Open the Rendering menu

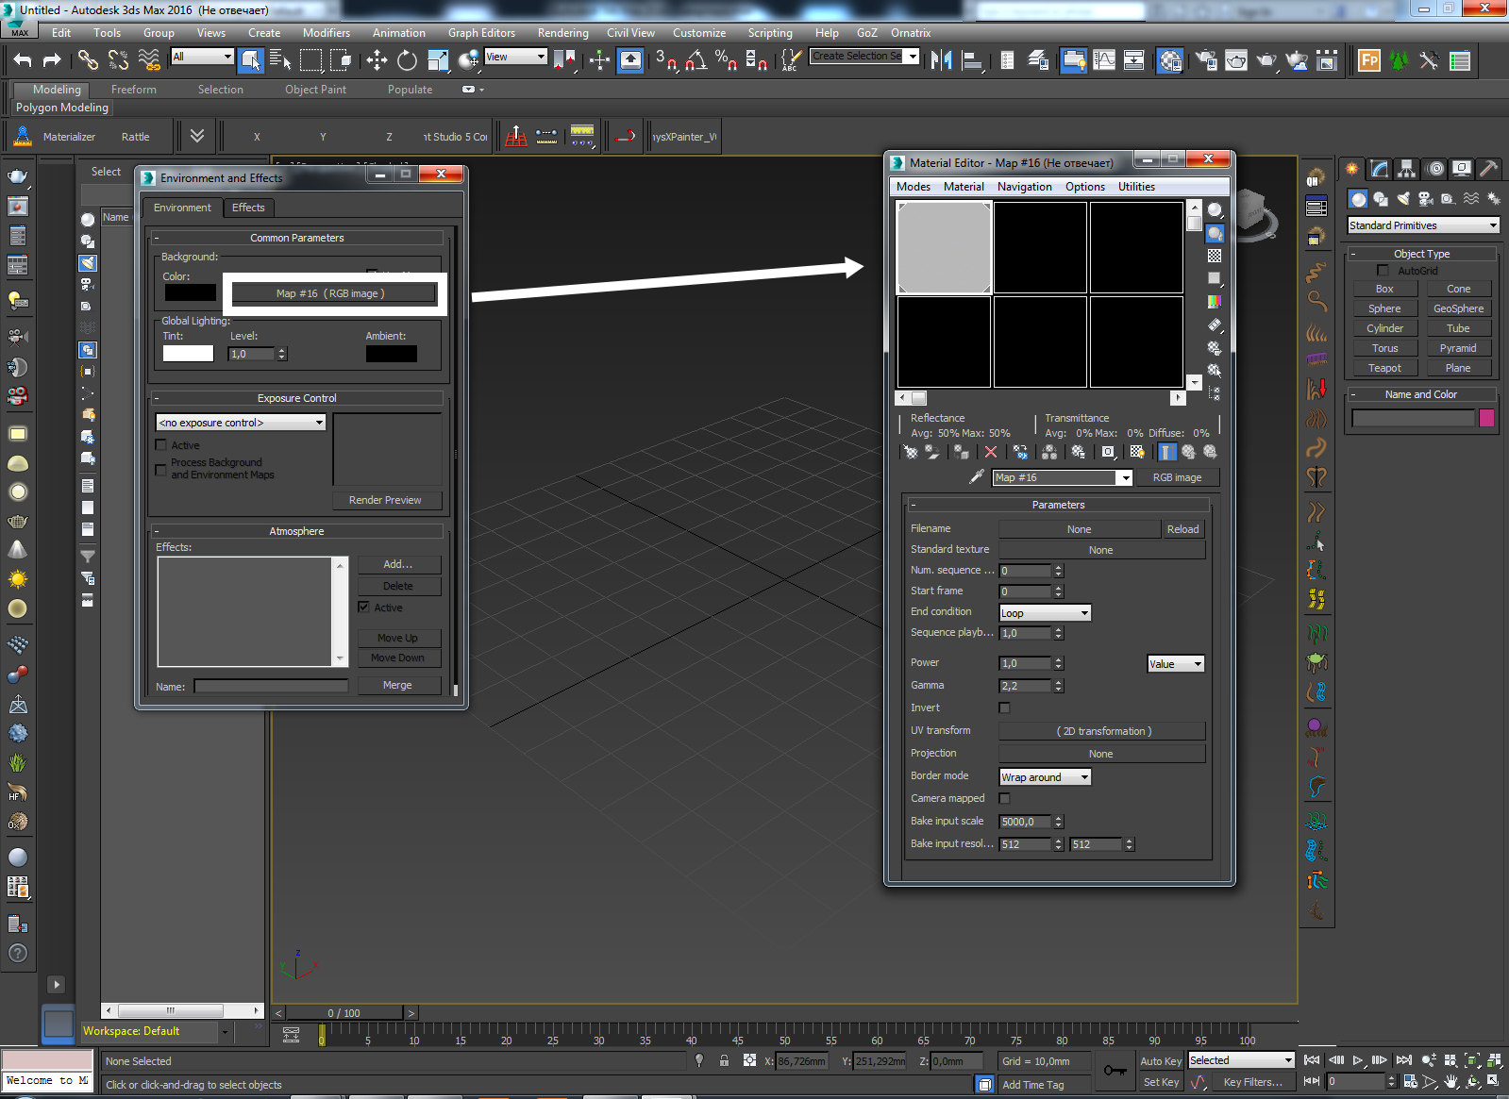click(x=563, y=33)
